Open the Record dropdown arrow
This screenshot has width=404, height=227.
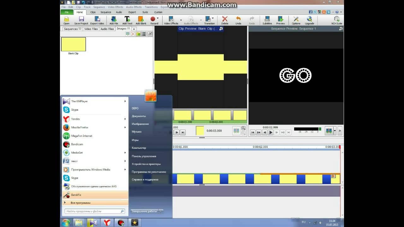coord(157,19)
